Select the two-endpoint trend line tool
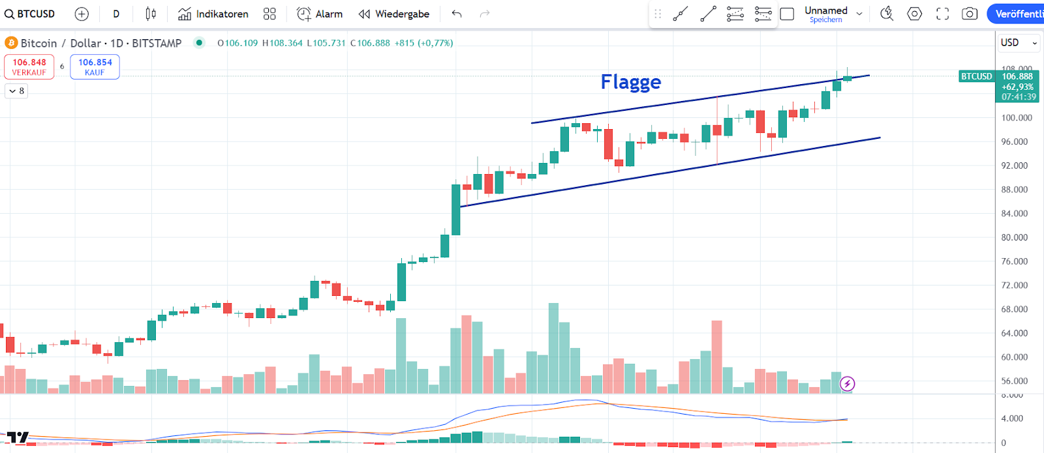 point(708,14)
